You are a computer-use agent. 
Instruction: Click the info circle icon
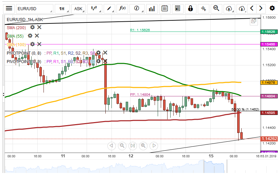137,8
